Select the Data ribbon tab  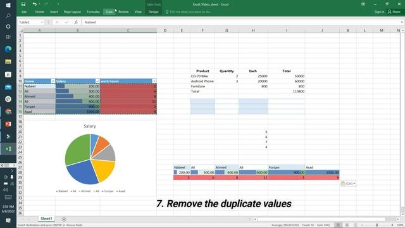point(109,12)
